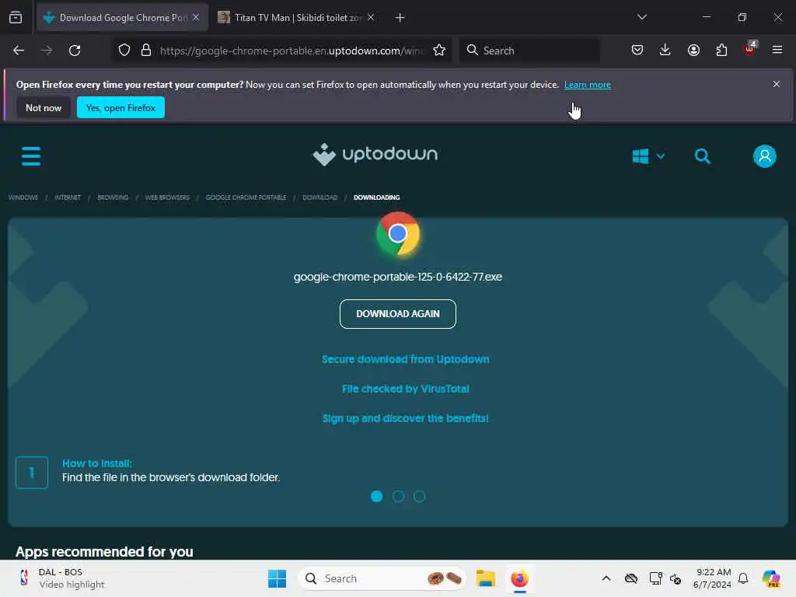Show site security padlock info

click(x=145, y=51)
